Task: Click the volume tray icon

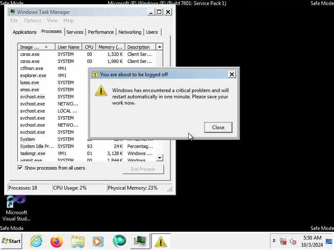Action: 293,241
